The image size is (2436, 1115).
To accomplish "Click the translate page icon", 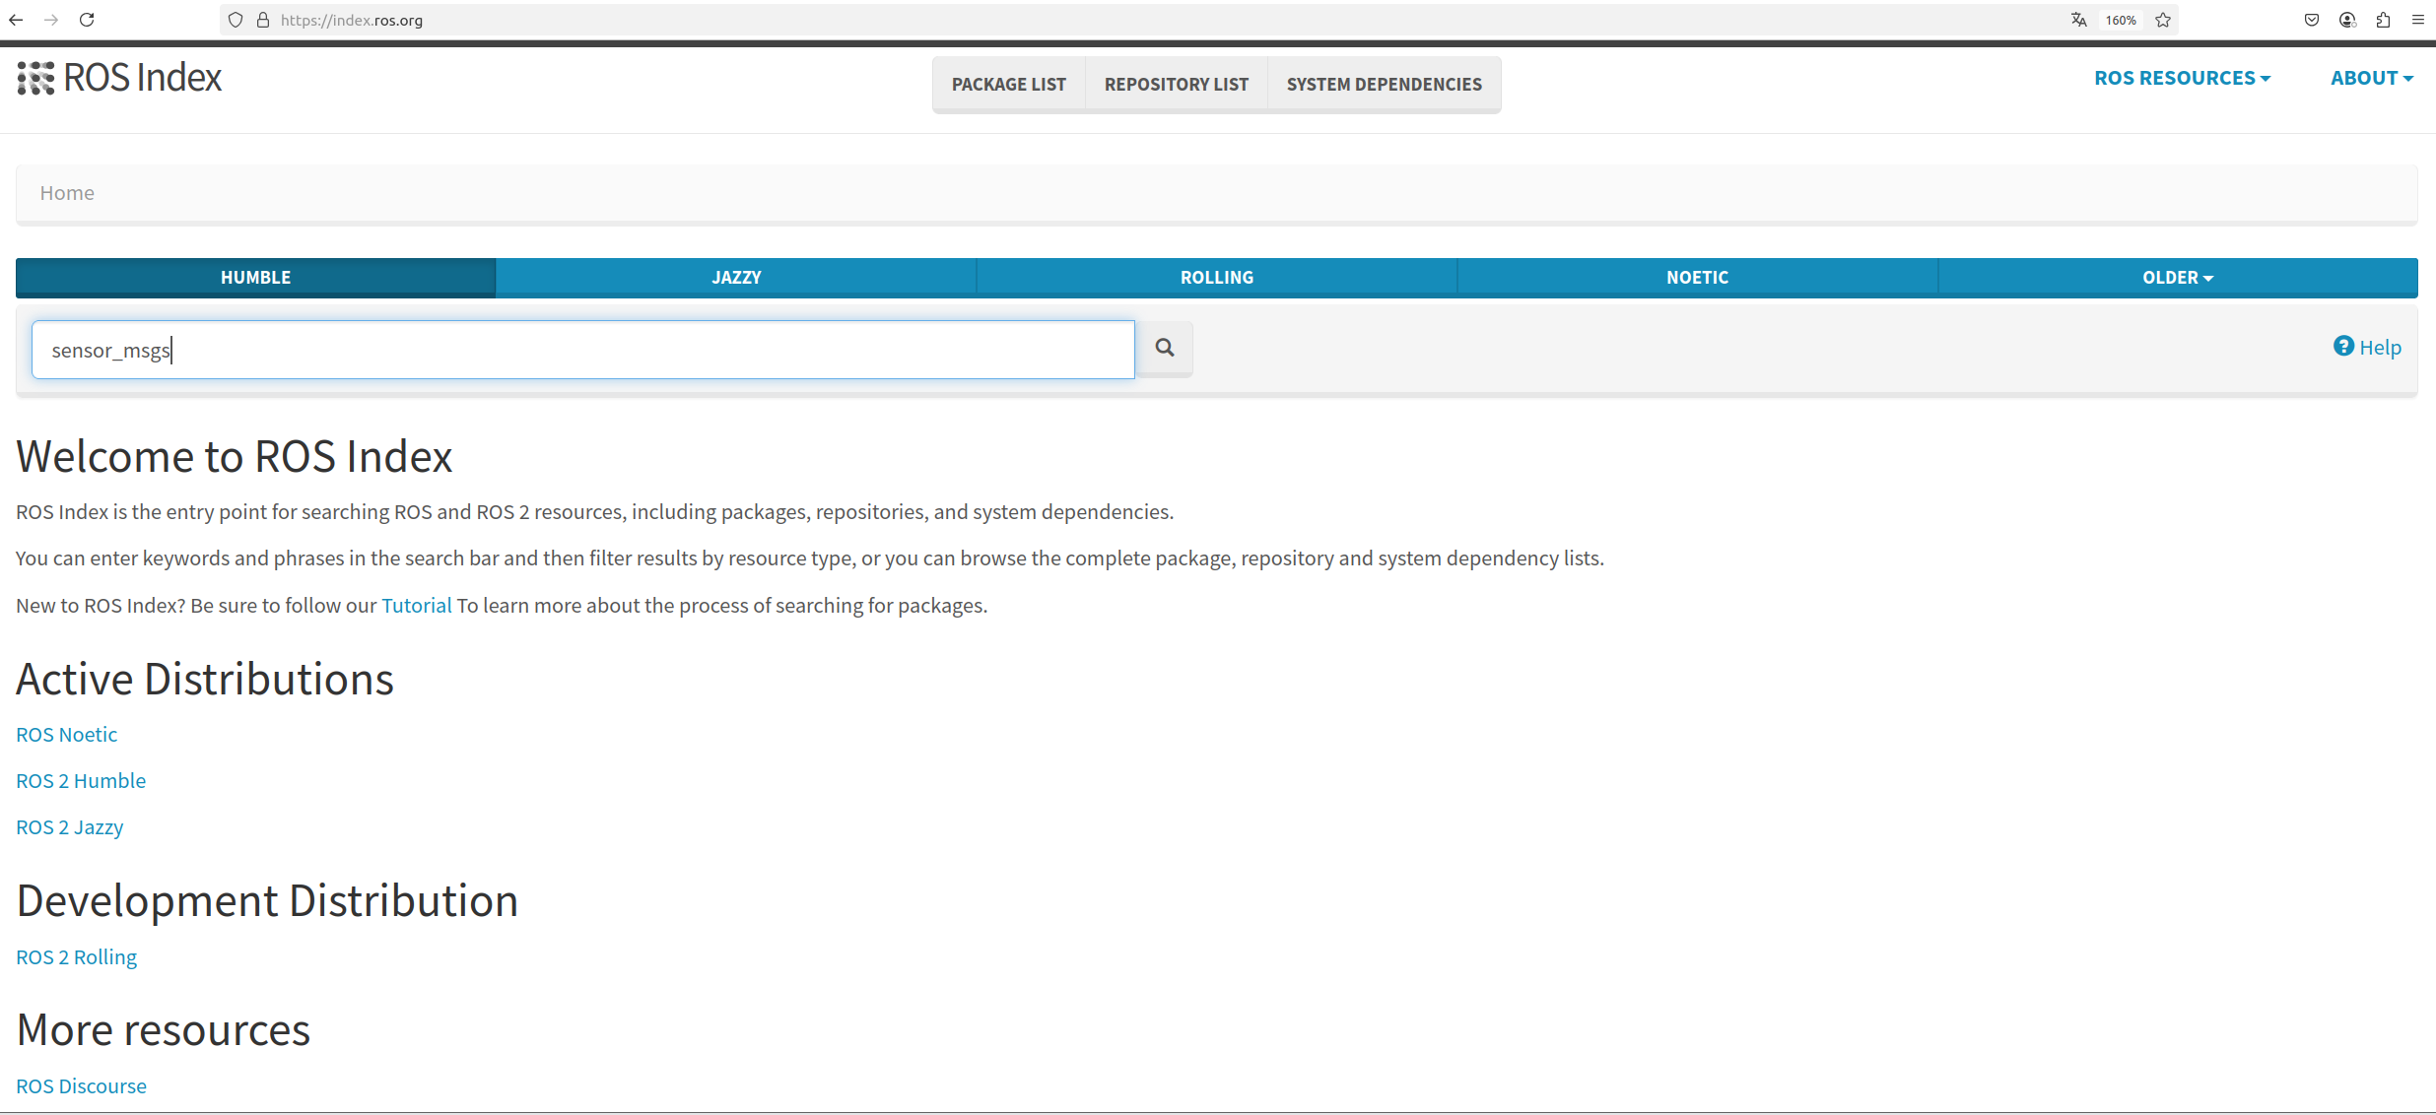I will click(x=2078, y=20).
